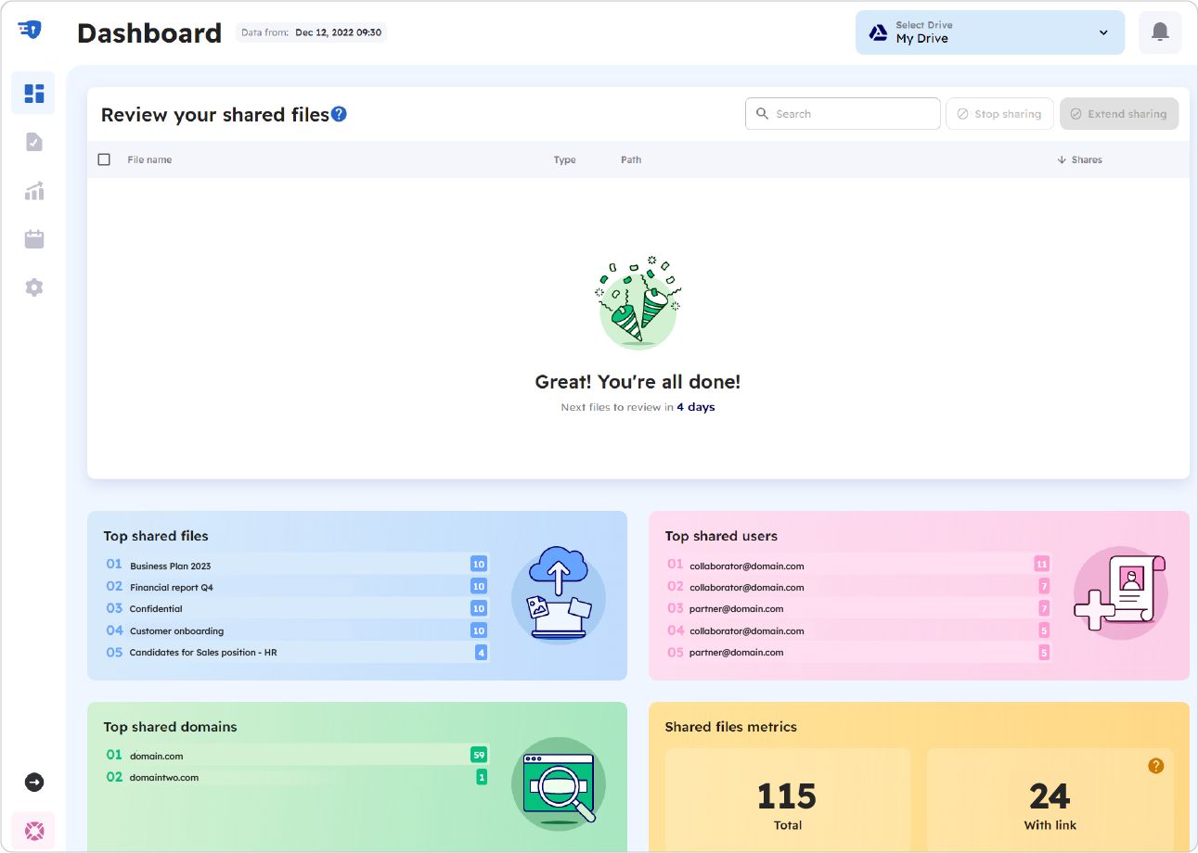Open settings gear in sidebar
This screenshot has width=1198, height=853.
click(x=34, y=287)
